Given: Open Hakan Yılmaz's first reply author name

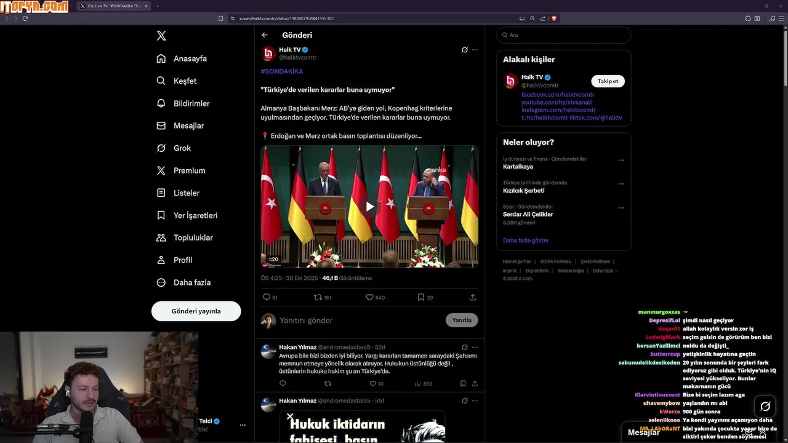Looking at the screenshot, I should [x=297, y=348].
